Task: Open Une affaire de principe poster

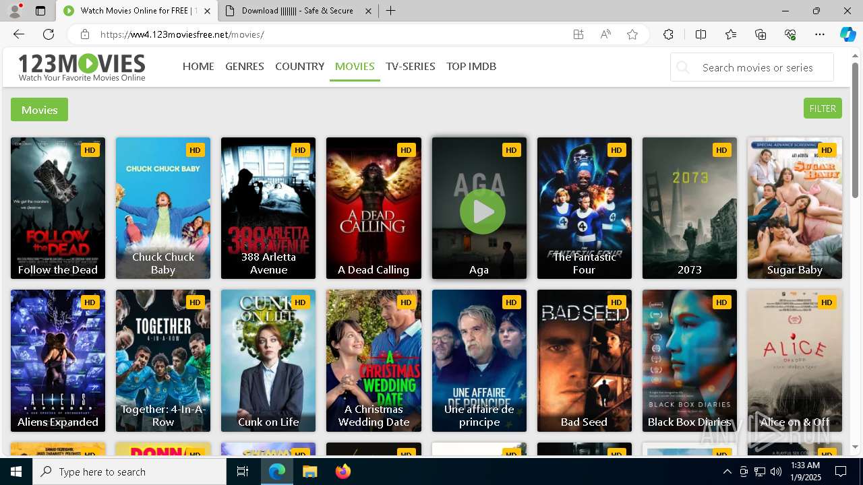Action: click(x=479, y=360)
